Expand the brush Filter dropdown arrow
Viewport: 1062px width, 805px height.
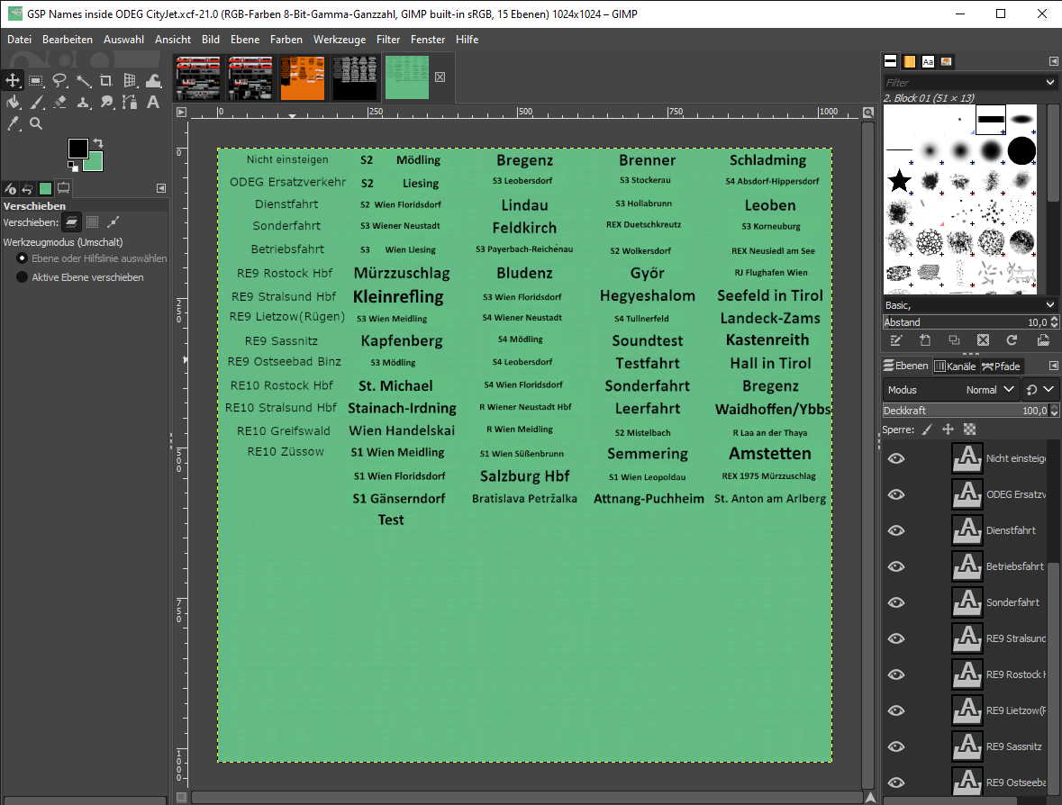(x=1050, y=82)
